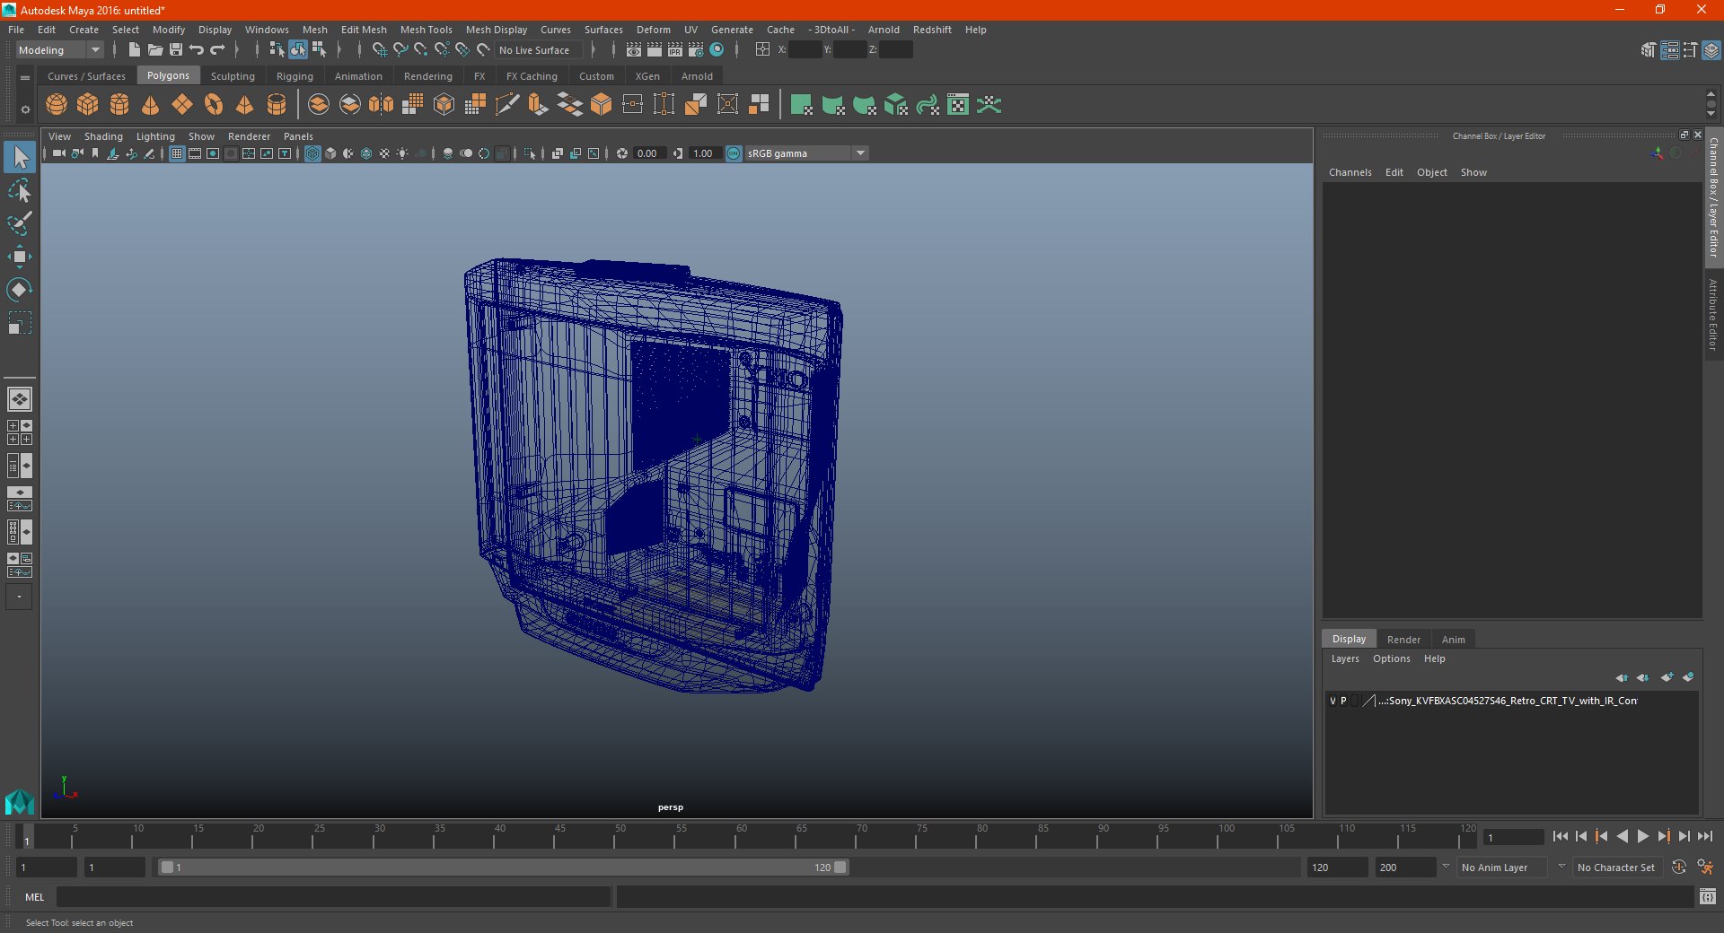
Task: Toggle the P playback box of Sony layer
Action: pos(1343,701)
